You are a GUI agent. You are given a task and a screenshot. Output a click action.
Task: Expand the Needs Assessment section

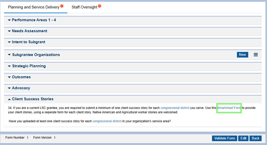coord(29,31)
